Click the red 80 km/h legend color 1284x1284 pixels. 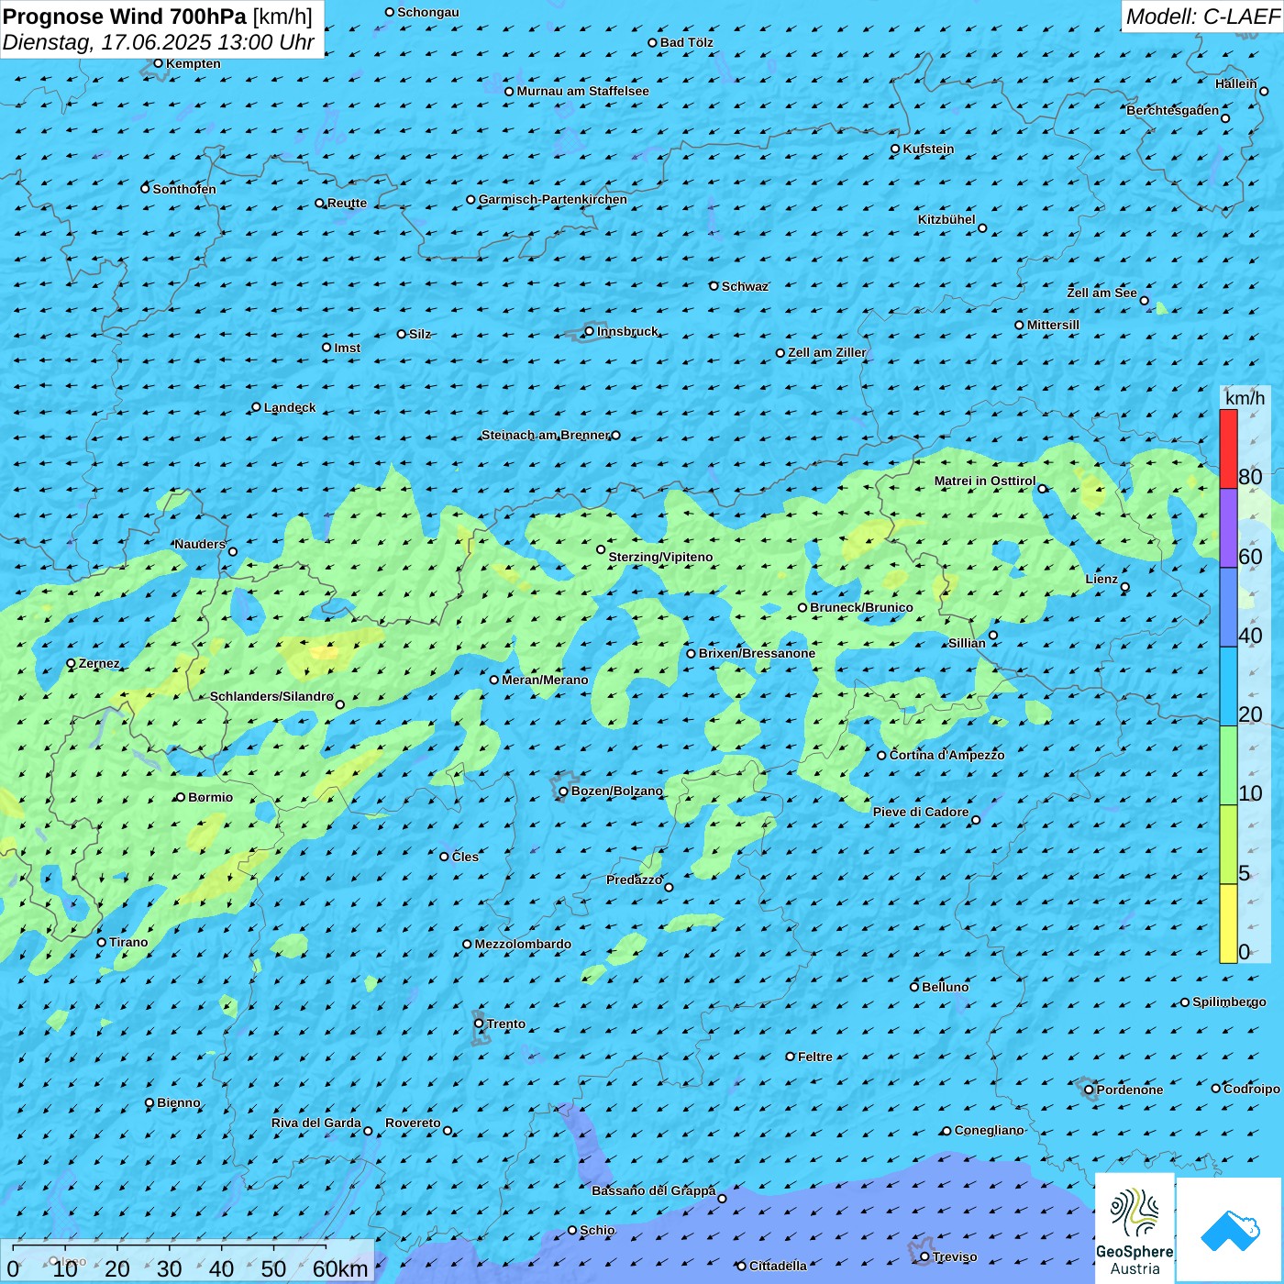1228,448
